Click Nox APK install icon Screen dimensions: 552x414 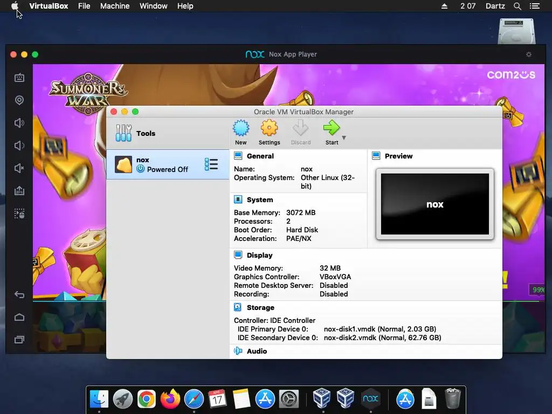click(19, 190)
